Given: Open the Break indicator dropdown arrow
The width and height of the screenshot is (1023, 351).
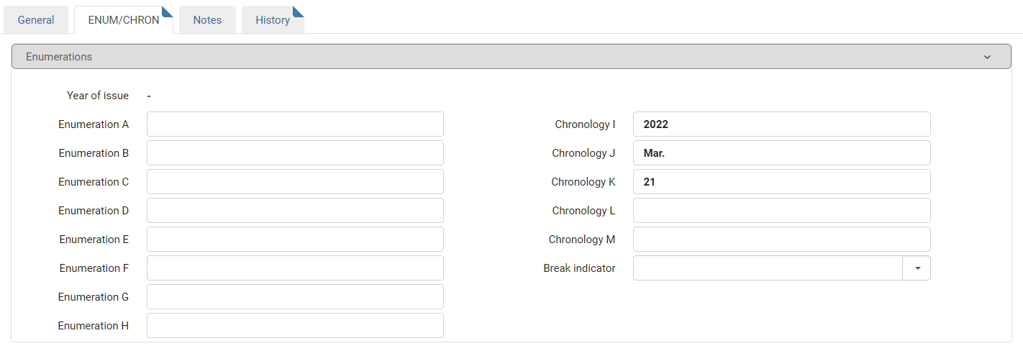Looking at the screenshot, I should point(917,268).
